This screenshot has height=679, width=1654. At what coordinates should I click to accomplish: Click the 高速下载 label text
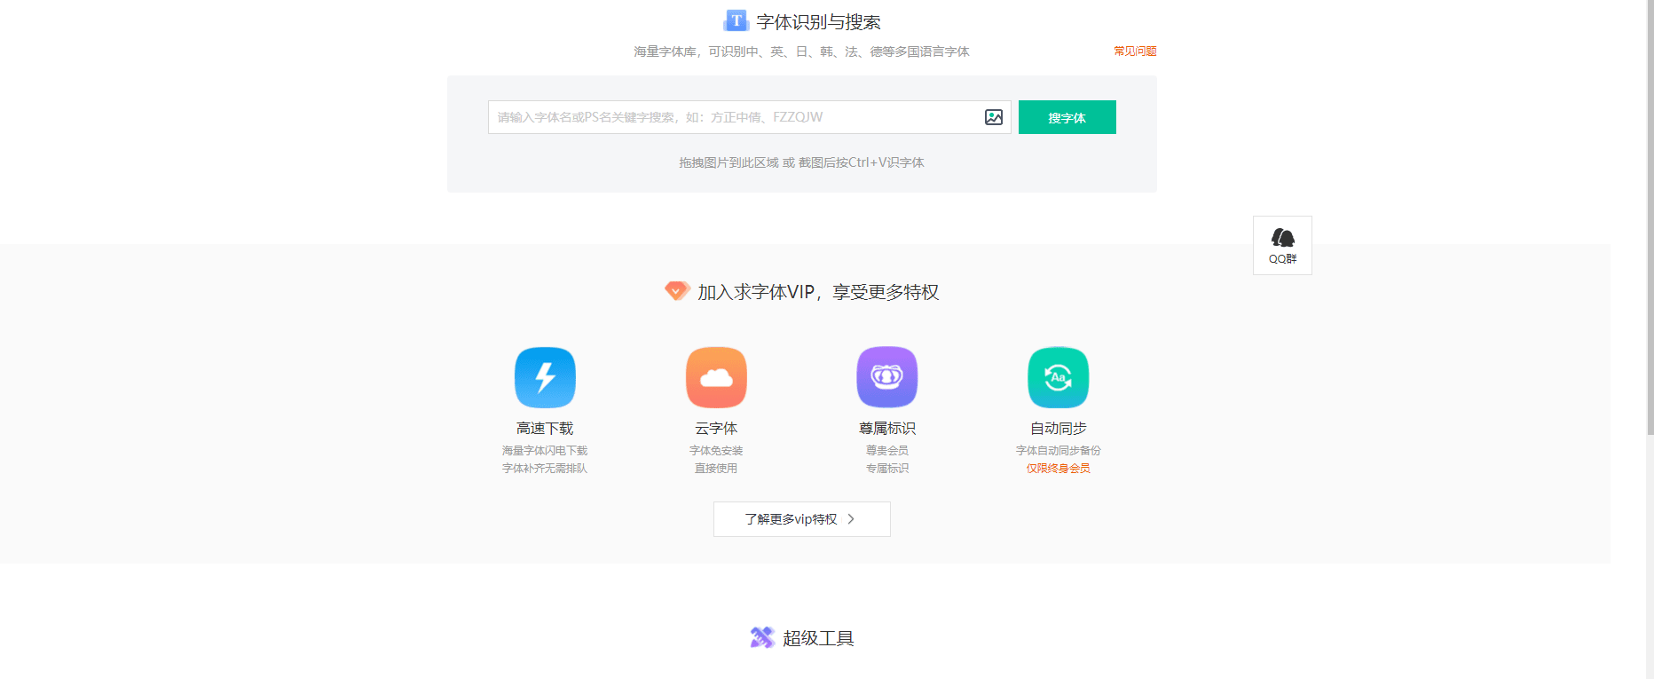click(x=545, y=429)
